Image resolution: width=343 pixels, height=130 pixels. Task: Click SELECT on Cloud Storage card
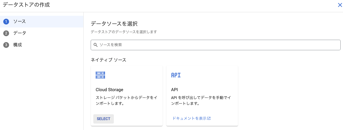pos(104,119)
